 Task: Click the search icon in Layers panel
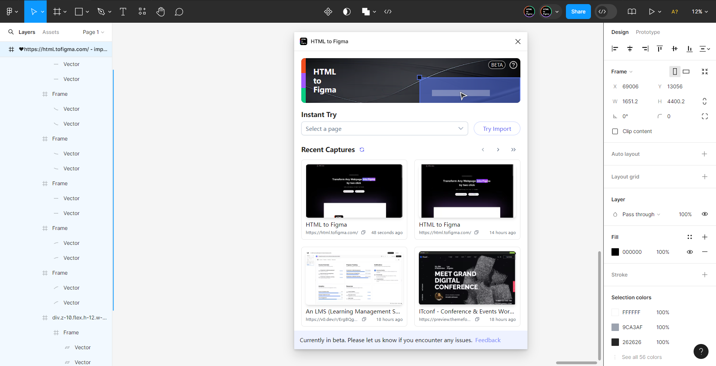coord(11,32)
